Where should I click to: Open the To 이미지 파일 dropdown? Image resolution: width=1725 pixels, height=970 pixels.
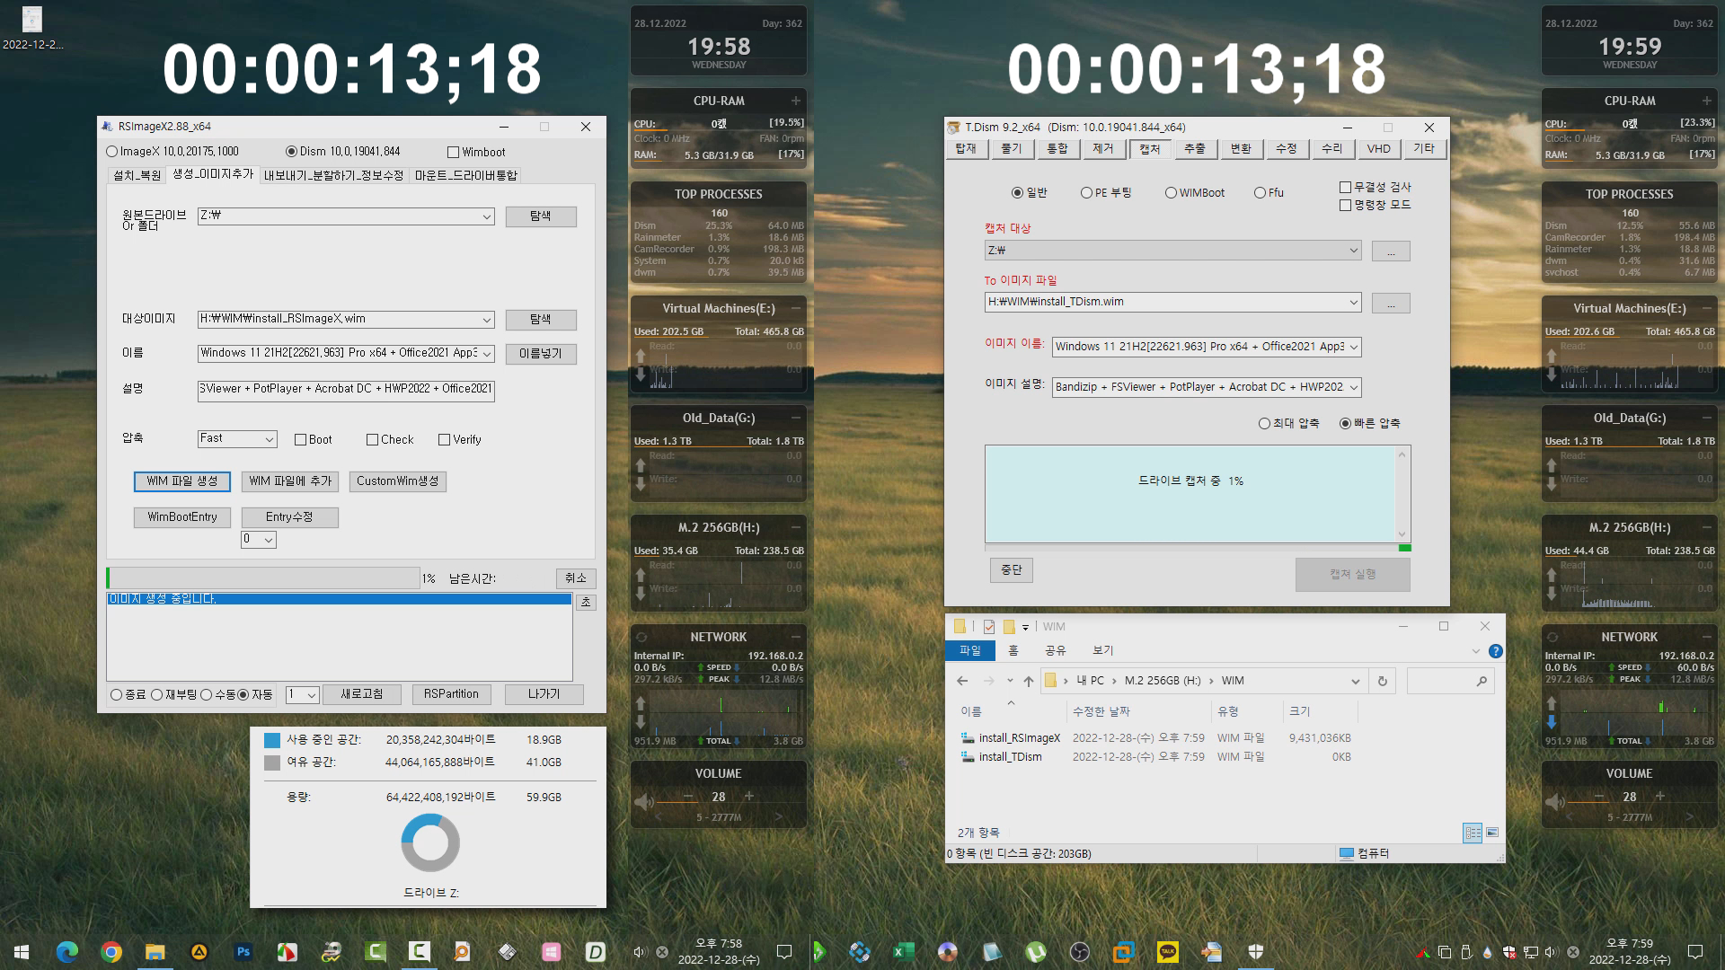[x=1353, y=303]
